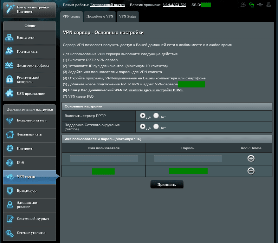Open Локальная сеть menu item

(x=30, y=134)
